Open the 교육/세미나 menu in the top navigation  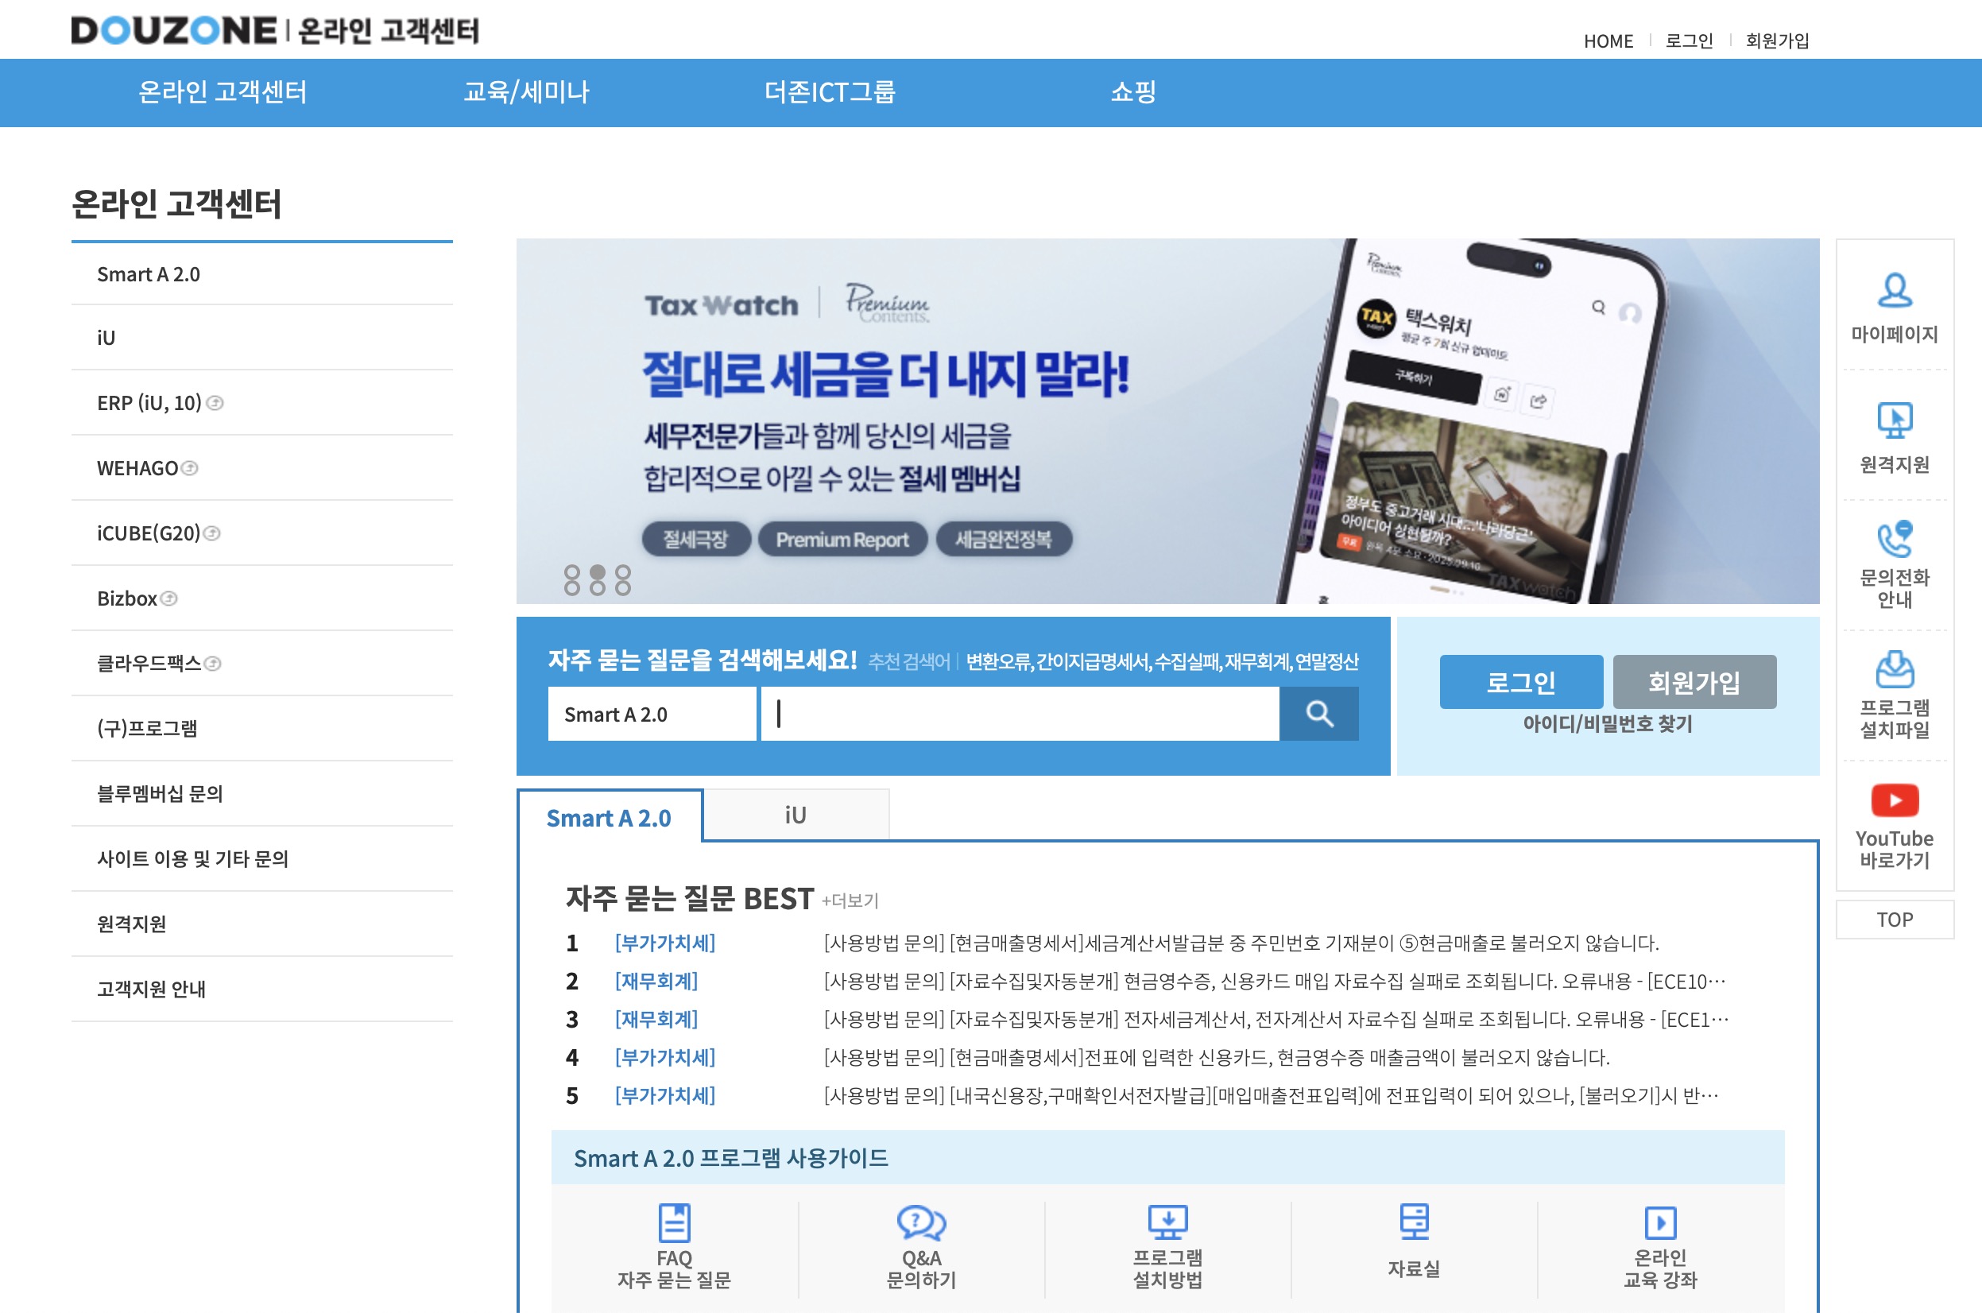pos(527,92)
